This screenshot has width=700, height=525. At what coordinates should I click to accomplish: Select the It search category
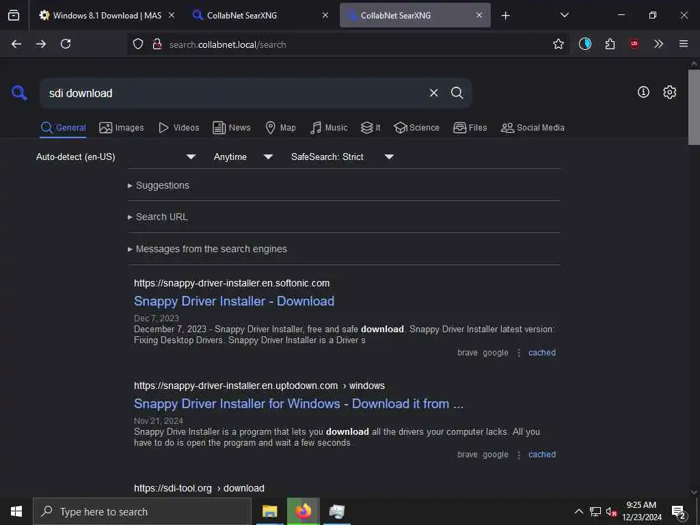click(371, 128)
